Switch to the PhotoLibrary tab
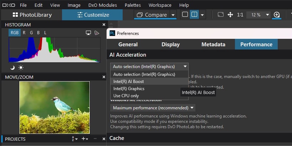 [x=32, y=15]
